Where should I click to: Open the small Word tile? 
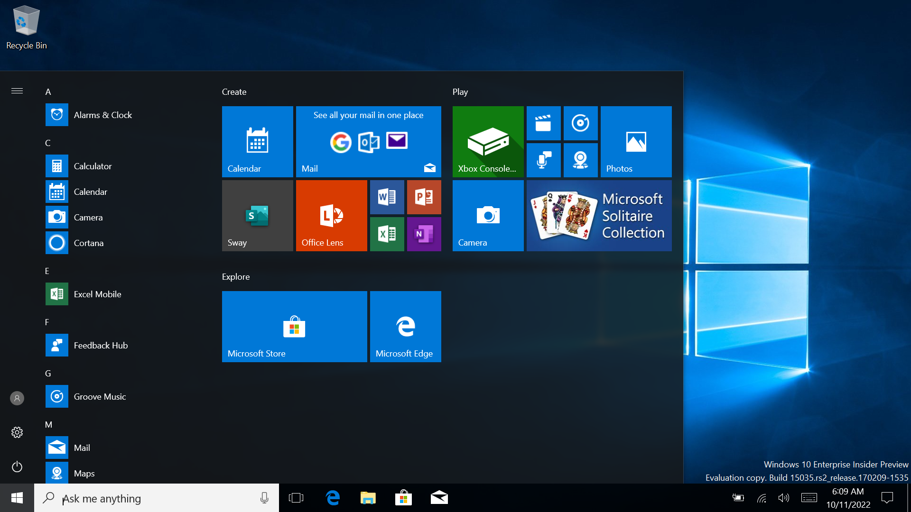[387, 197]
